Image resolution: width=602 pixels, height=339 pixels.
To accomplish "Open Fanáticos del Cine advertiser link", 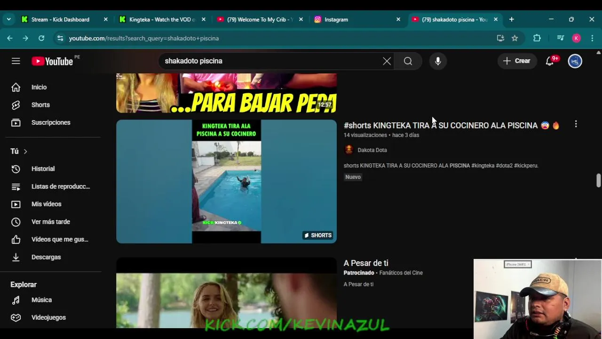I will click(401, 273).
